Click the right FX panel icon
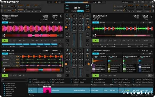The width and height of the screenshot is (155, 97). tap(153, 6)
